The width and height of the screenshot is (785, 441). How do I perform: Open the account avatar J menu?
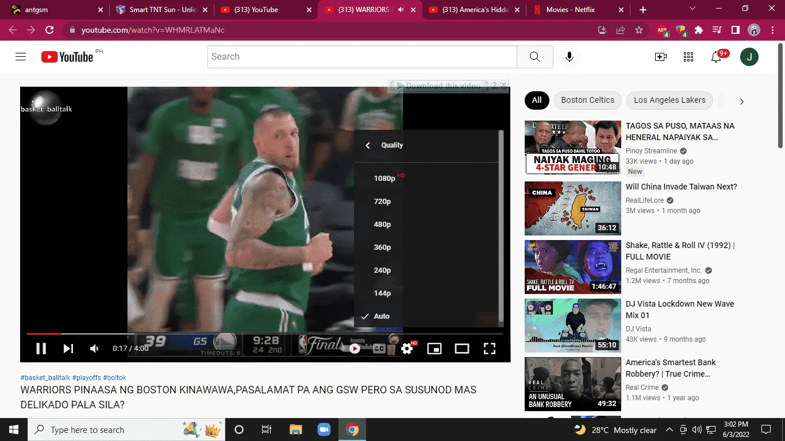tap(749, 57)
